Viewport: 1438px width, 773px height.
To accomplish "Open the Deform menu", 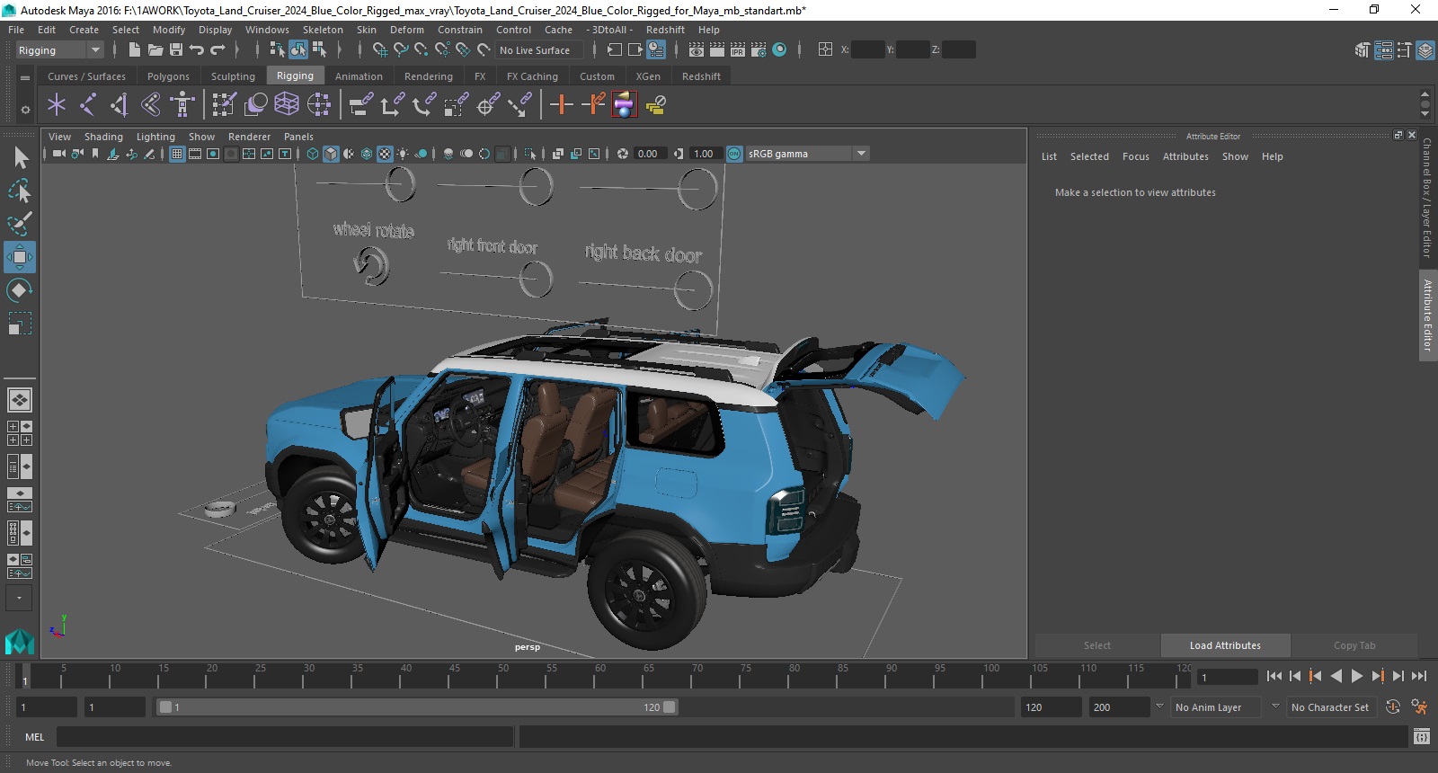I will (x=406, y=30).
